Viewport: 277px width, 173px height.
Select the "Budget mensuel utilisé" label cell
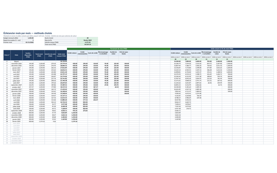coord(13,38)
